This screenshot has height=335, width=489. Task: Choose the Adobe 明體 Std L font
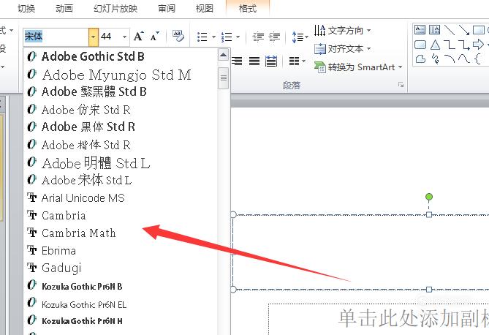(x=121, y=162)
